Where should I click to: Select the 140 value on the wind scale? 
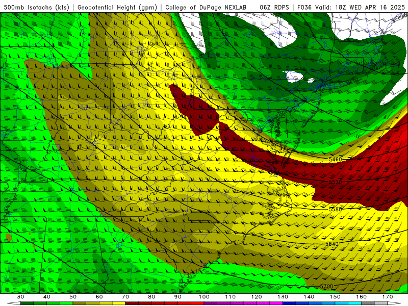click(309, 297)
